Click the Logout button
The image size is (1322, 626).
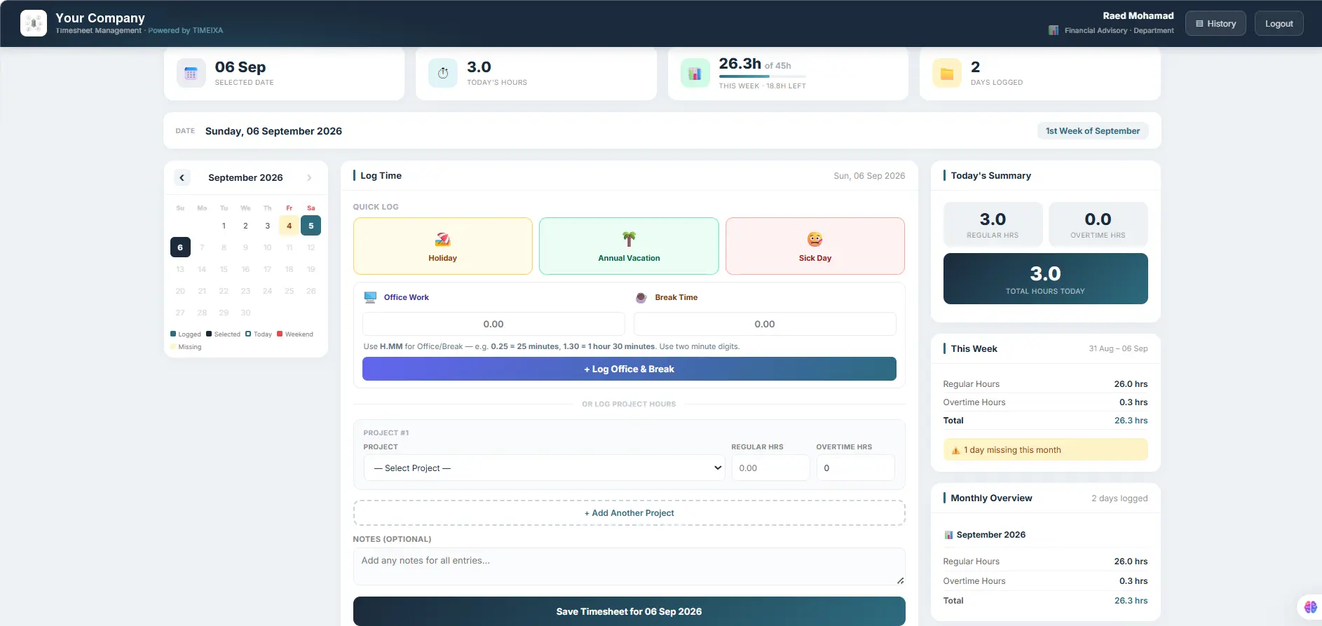click(1279, 23)
